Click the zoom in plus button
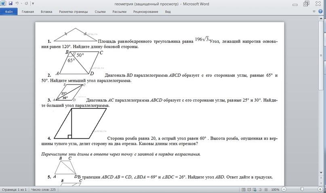The width and height of the screenshot is (326, 193). 320,189
